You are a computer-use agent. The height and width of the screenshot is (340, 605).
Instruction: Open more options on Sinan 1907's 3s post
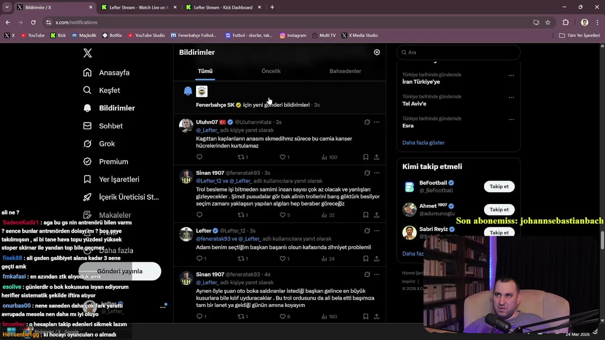tap(377, 173)
